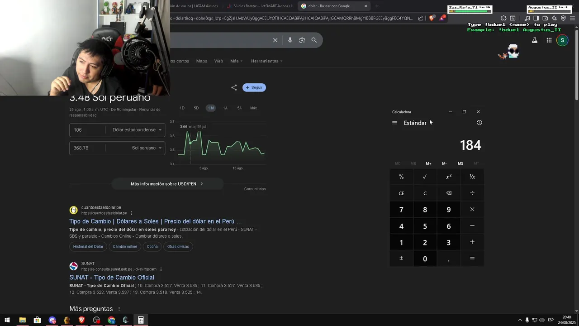
Task: Open the Dólar estadounidense currency dropdown
Action: (137, 130)
